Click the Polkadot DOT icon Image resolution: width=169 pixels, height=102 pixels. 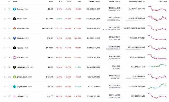tap(14, 58)
